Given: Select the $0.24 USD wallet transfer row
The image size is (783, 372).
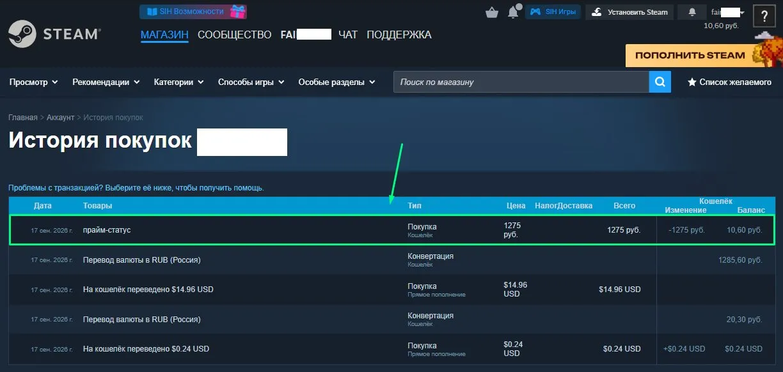Looking at the screenshot, I should click(391, 349).
